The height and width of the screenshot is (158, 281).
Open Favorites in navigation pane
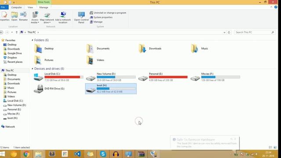point(10,40)
